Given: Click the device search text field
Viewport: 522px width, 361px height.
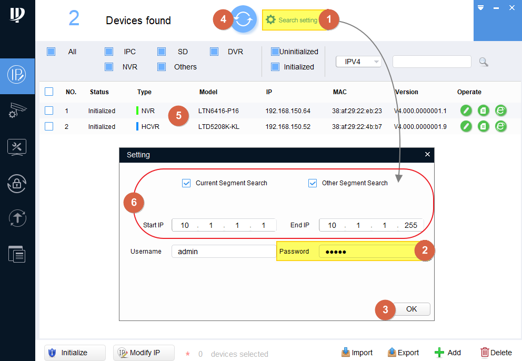Looking at the screenshot, I should click(x=432, y=62).
